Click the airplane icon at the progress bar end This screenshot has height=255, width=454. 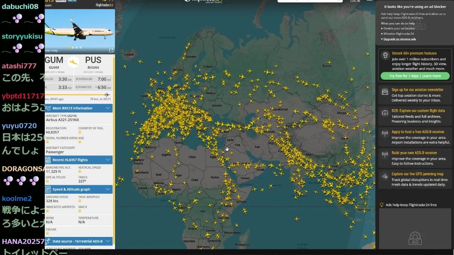coord(107,95)
